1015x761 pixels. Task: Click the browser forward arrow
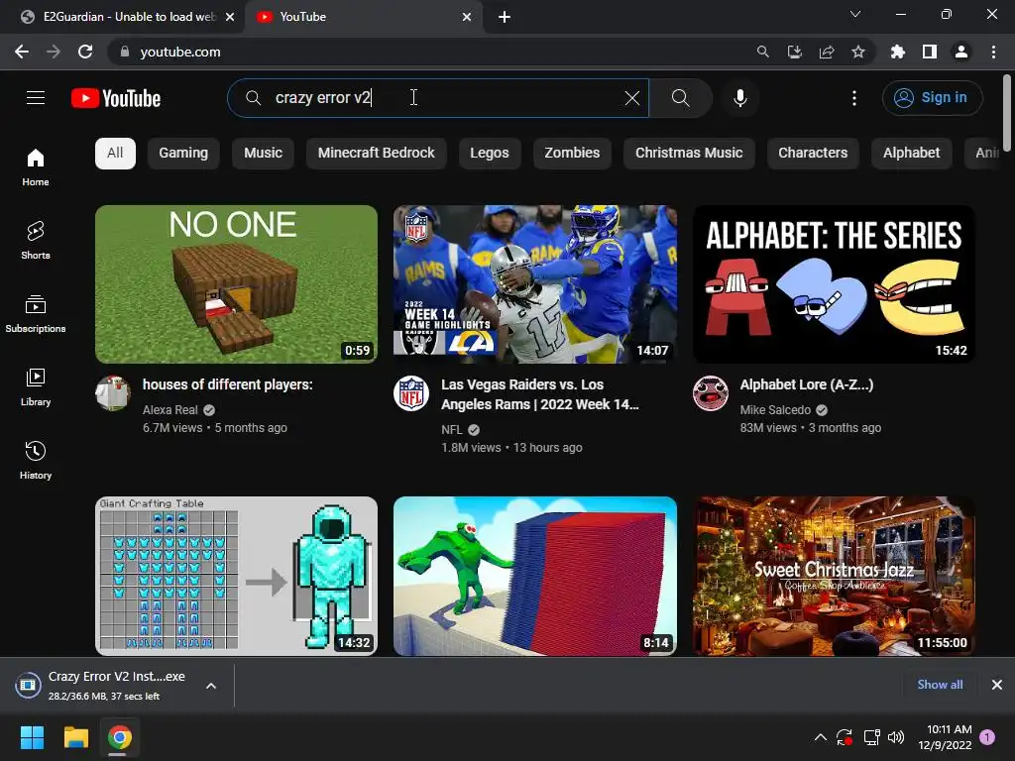[54, 52]
